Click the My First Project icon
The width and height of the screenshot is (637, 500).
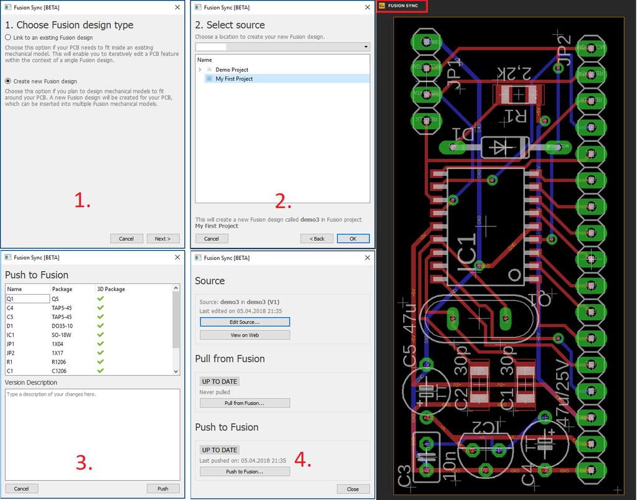click(x=210, y=78)
